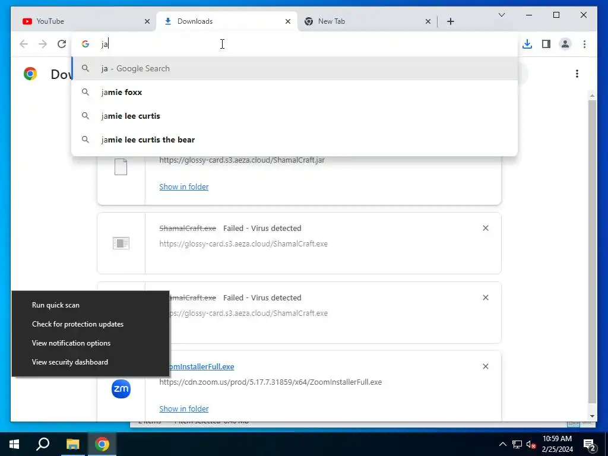Click the browser back arrow

pyautogui.click(x=24, y=44)
